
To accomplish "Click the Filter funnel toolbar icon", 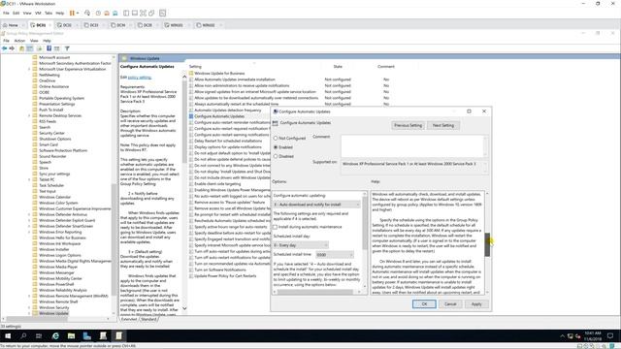I will pos(67,48).
